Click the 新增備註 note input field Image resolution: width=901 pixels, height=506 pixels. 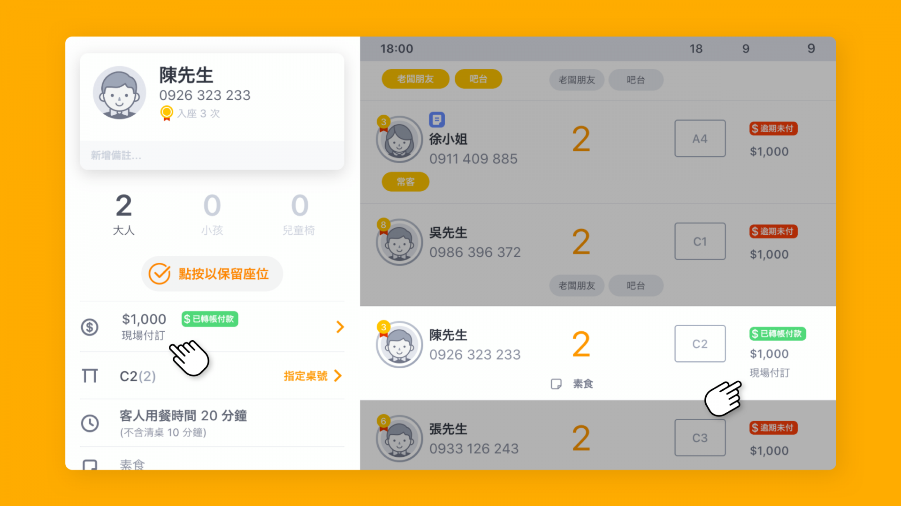212,156
